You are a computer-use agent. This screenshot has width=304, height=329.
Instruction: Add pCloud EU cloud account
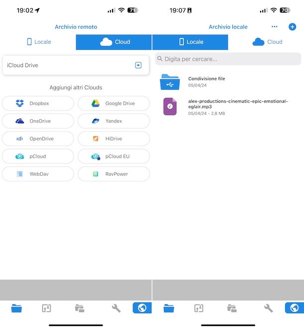[x=114, y=157]
